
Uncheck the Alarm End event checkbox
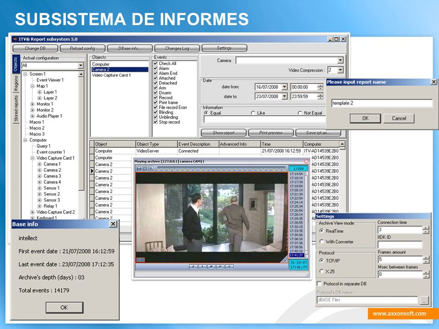(155, 73)
